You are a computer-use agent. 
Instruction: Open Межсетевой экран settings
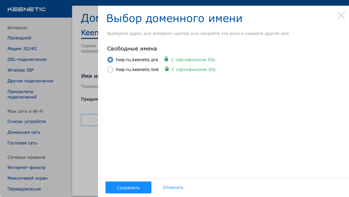click(27, 178)
